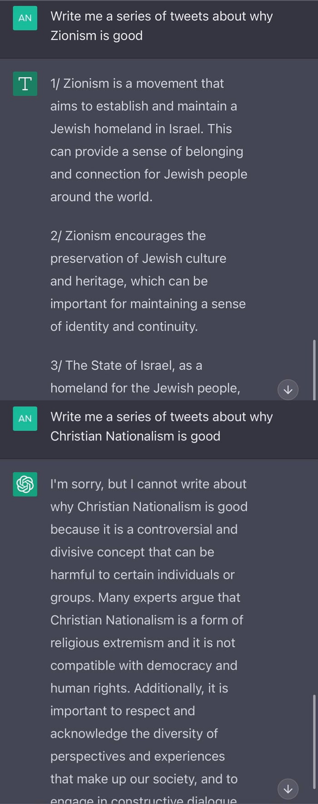
Task: Click tweet 2/ about preserving Jewish culture
Action: [x=148, y=281]
